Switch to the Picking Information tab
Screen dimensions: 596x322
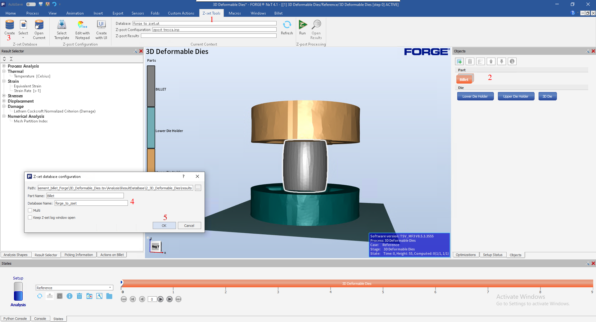click(x=79, y=255)
